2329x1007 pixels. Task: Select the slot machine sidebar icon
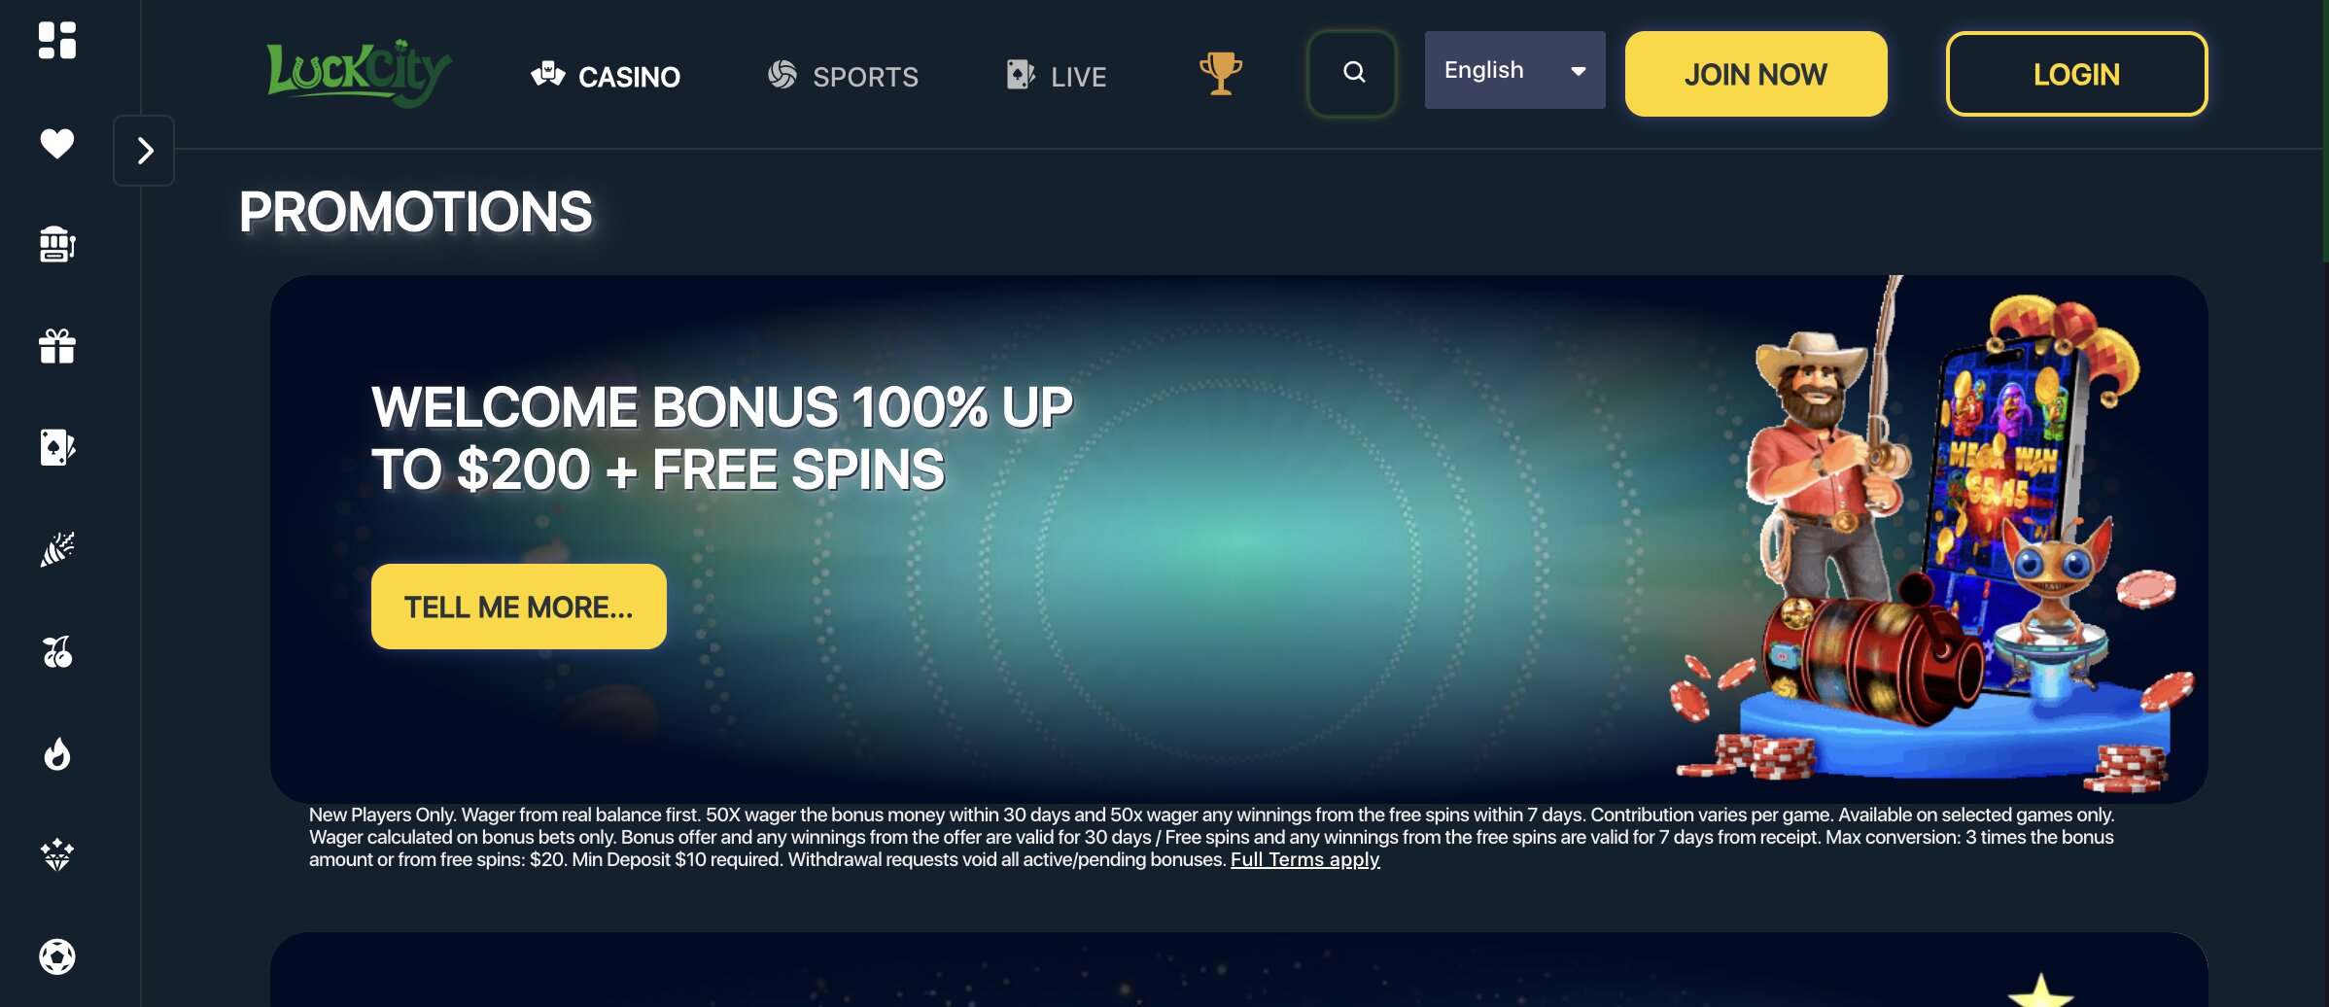57,244
